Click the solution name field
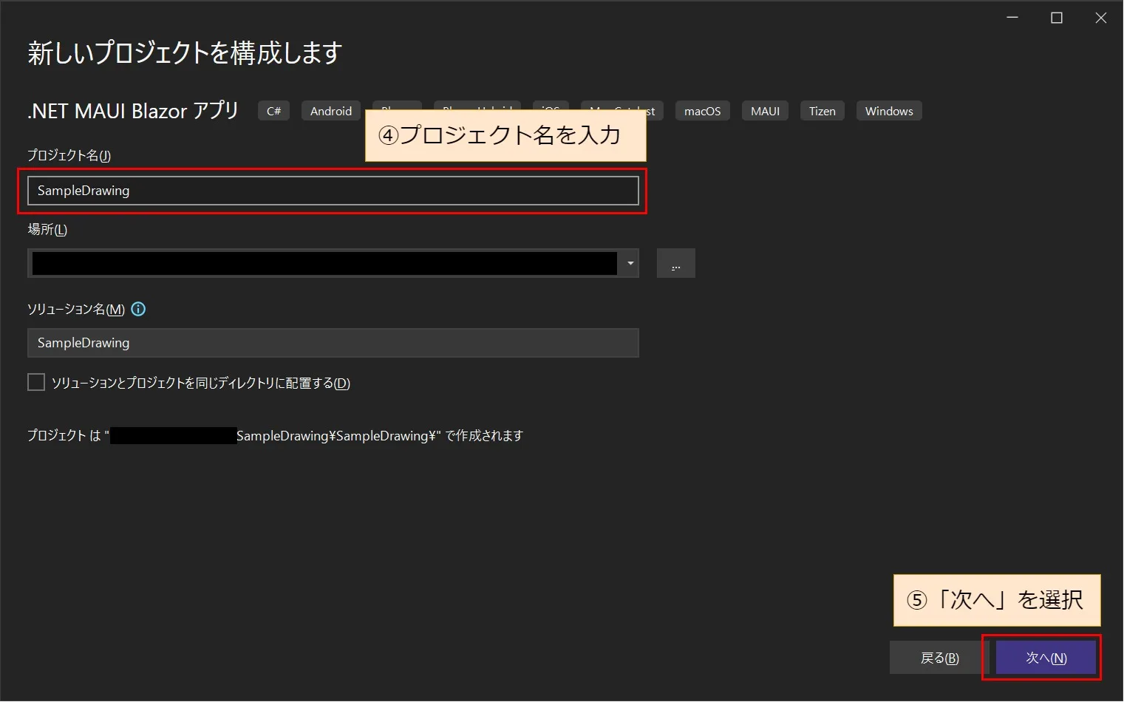Screen dimensions: 1124x702 pos(333,343)
